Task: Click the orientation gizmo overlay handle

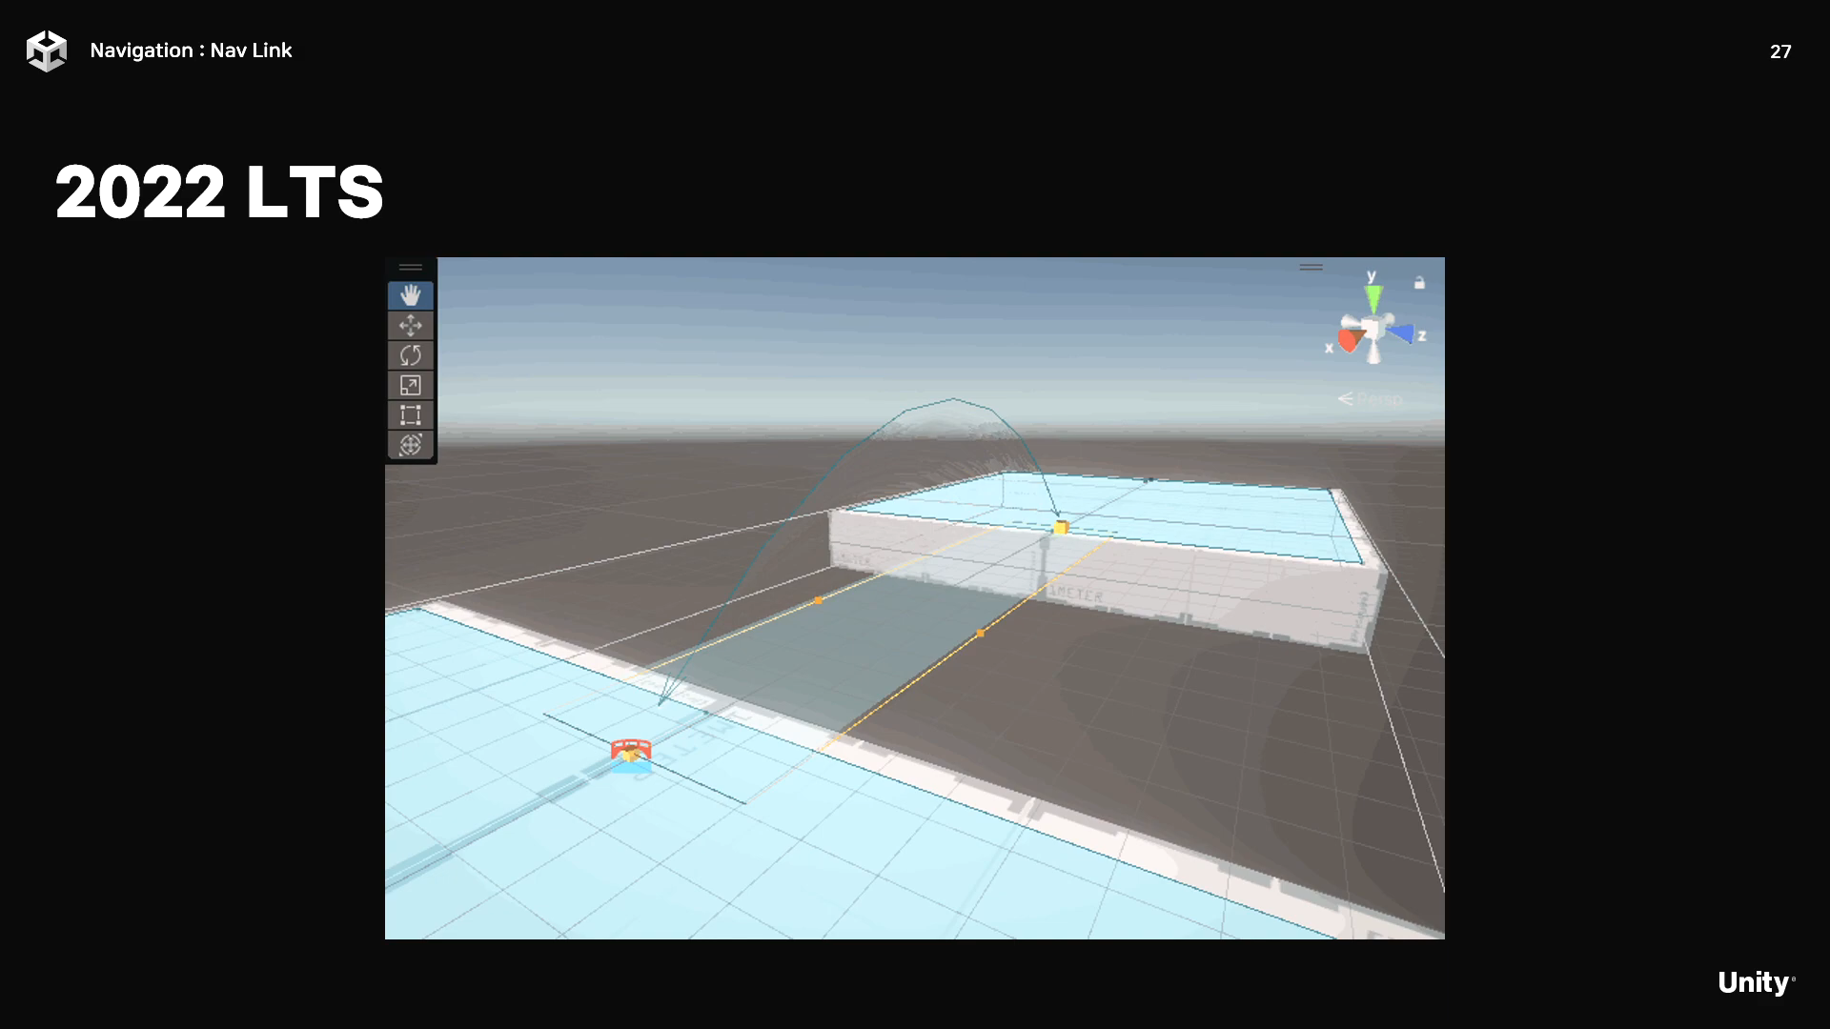Action: click(1311, 268)
